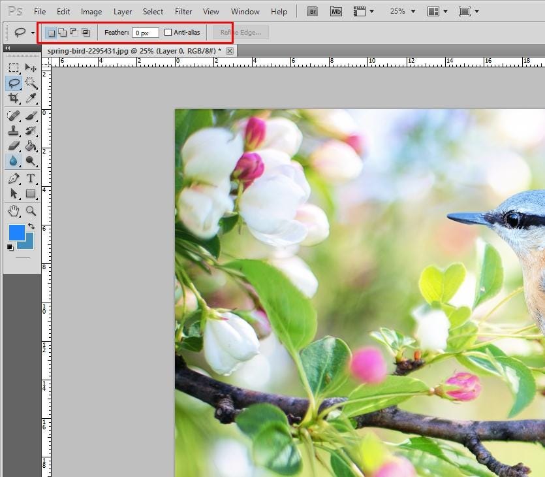Choose New selection mode

pyautogui.click(x=51, y=33)
